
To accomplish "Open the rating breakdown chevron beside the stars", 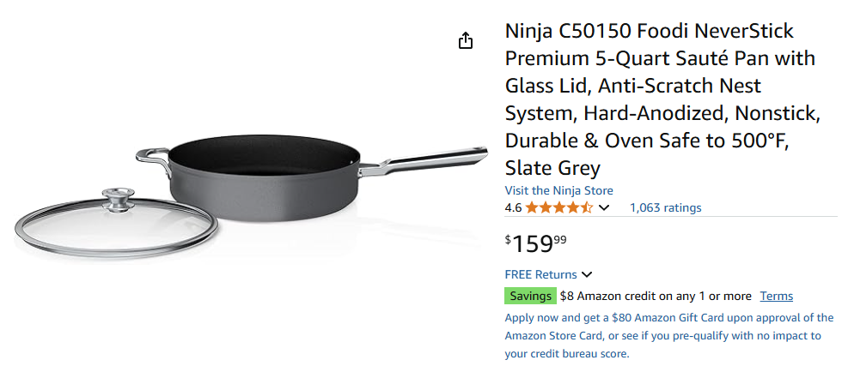I will click(604, 207).
